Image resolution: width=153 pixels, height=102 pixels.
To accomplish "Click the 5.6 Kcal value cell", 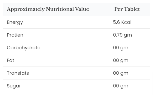I will point(122,22).
